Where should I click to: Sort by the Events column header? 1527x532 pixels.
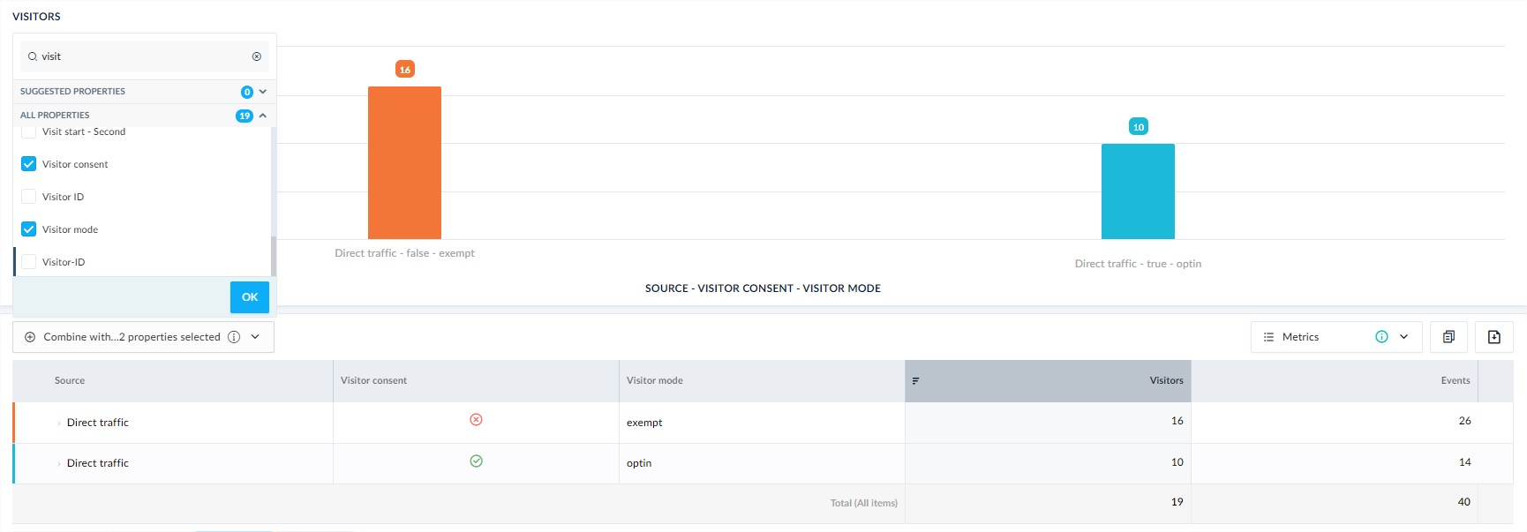[x=1455, y=381]
